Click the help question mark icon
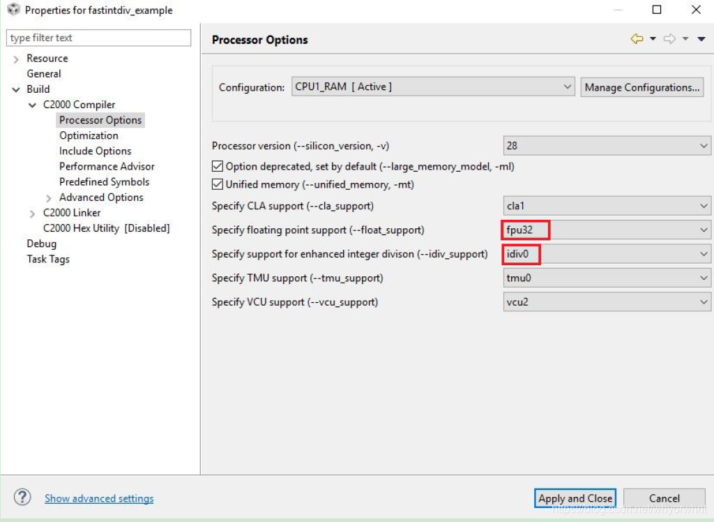The width and height of the screenshot is (714, 522). tap(22, 497)
